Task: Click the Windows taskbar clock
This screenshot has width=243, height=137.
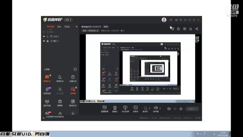Action: tap(223, 134)
